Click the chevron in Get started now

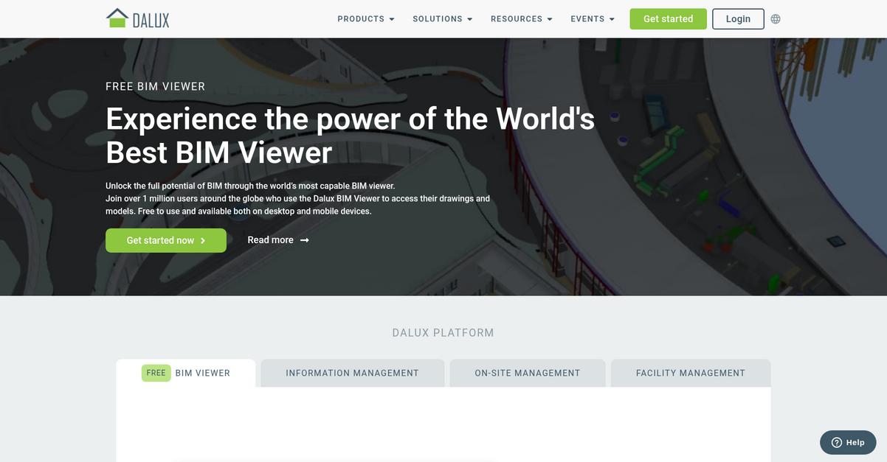click(203, 241)
